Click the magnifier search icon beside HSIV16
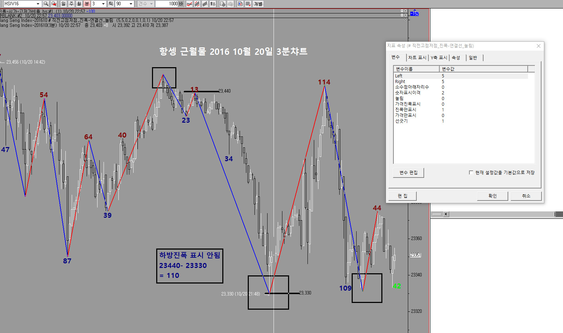The width and height of the screenshot is (563, 333). [46, 4]
